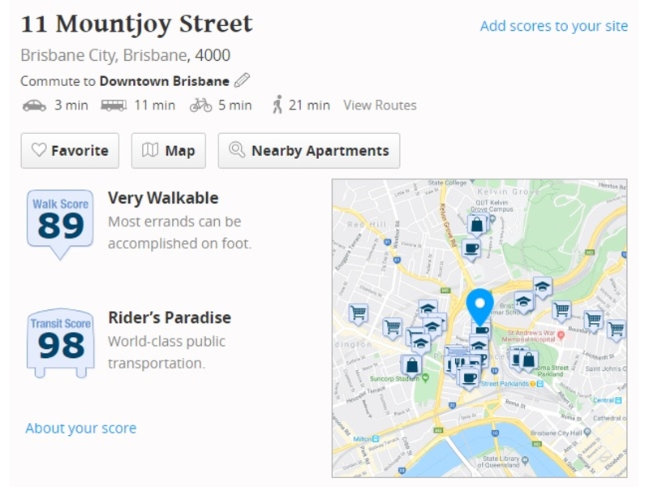Click the Walk Score 89 badge
Viewport: 649px width, 487px height.
click(60, 224)
